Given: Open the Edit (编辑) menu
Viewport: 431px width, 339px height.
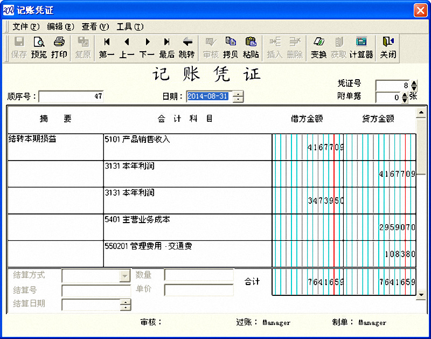Looking at the screenshot, I should click(x=61, y=26).
